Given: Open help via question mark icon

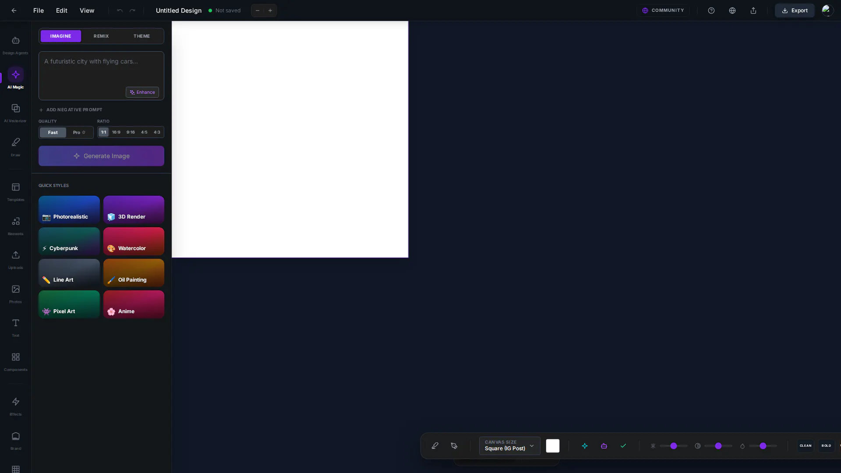Looking at the screenshot, I should pos(711,11).
